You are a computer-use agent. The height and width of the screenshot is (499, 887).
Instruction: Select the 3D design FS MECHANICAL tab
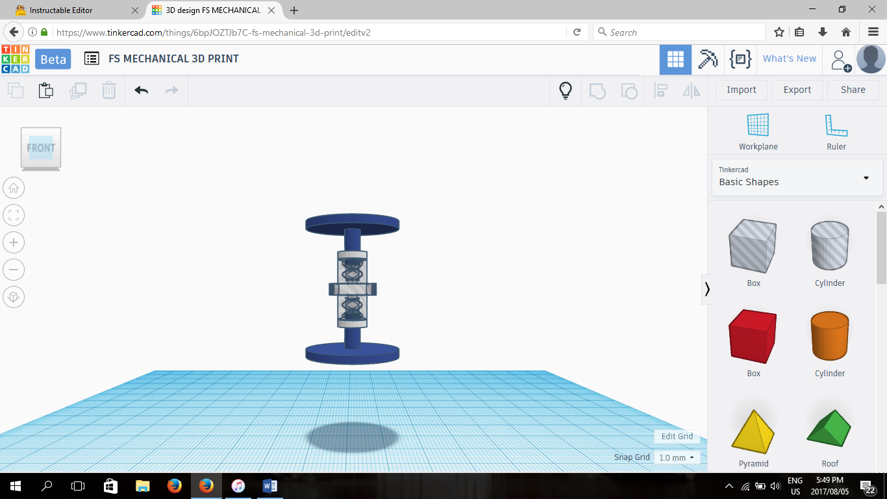pos(212,10)
